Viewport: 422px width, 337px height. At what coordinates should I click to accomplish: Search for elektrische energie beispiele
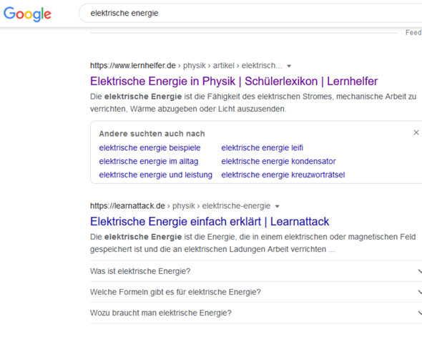coord(149,148)
